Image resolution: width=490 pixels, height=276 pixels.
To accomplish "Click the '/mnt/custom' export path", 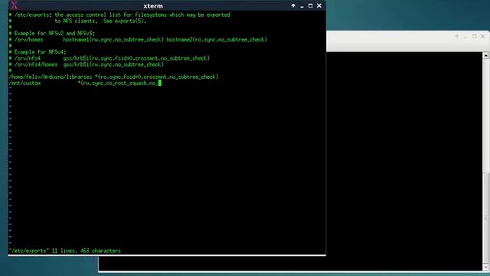I will pyautogui.click(x=24, y=84).
